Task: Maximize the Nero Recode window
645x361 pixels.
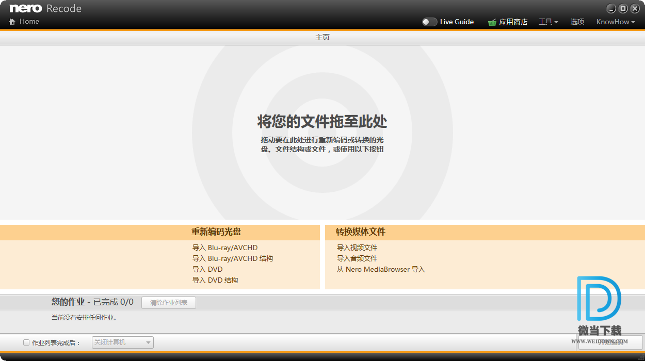Action: (x=623, y=9)
